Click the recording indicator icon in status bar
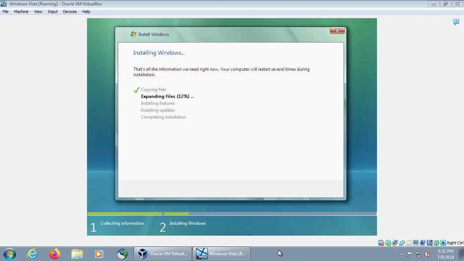Image resolution: width=464 pixels, height=261 pixels. [422, 243]
